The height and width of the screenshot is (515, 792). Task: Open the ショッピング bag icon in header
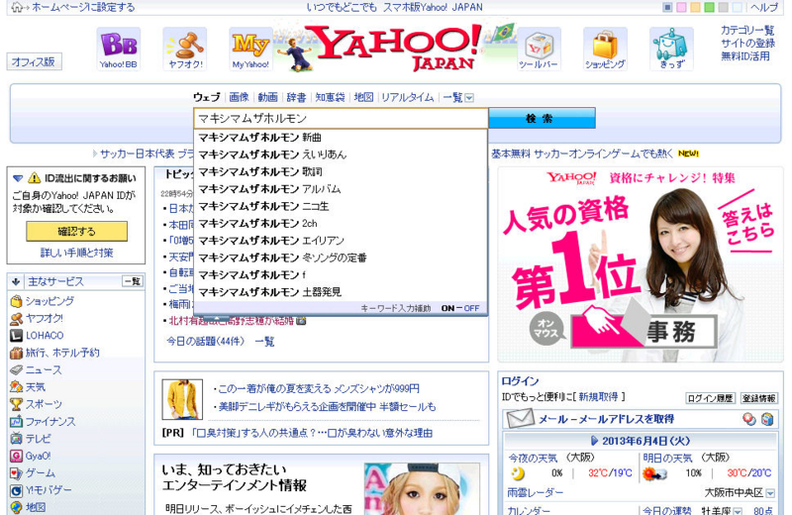(x=605, y=49)
